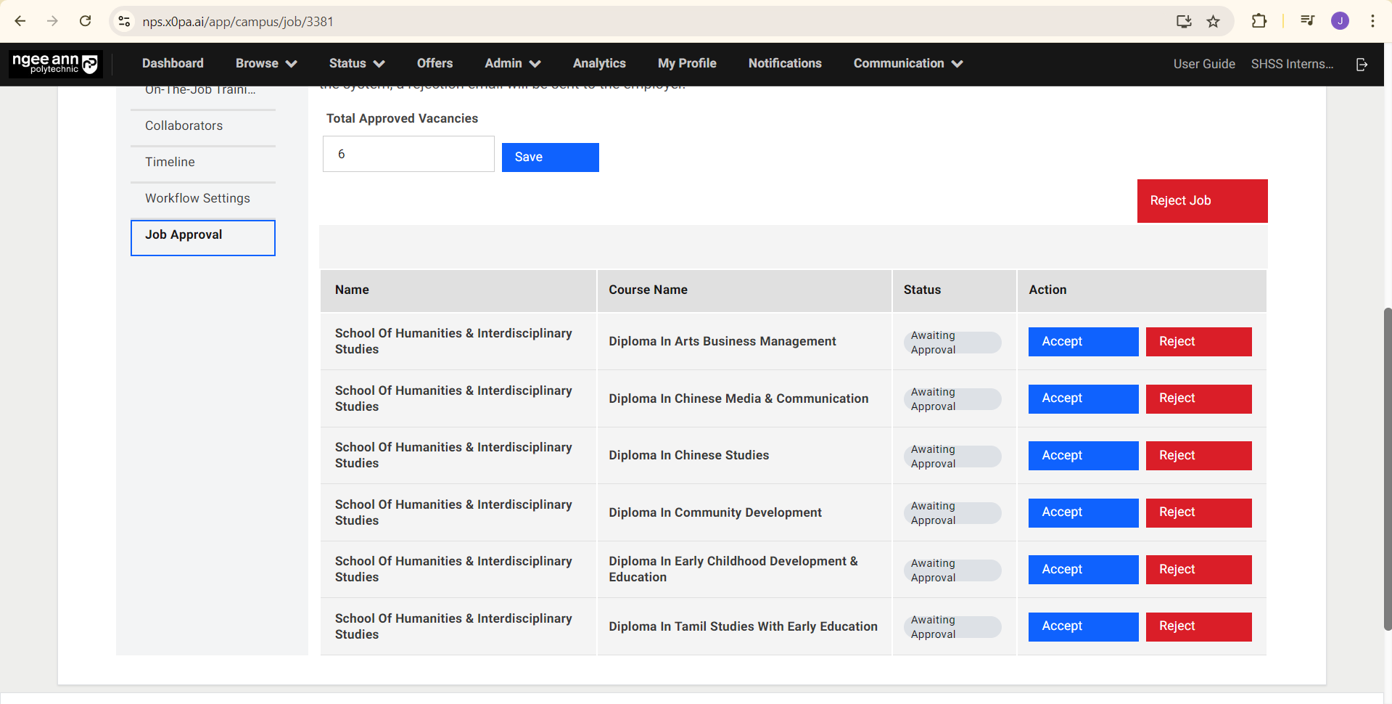Image resolution: width=1392 pixels, height=704 pixels.
Task: Expand the Status dropdown menu
Action: tap(356, 64)
